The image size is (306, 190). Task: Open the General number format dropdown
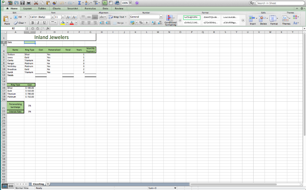pyautogui.click(x=161, y=17)
